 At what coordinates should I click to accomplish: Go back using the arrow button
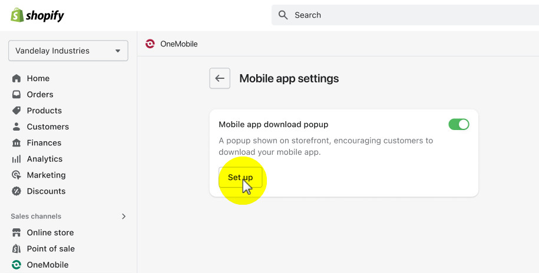click(220, 78)
